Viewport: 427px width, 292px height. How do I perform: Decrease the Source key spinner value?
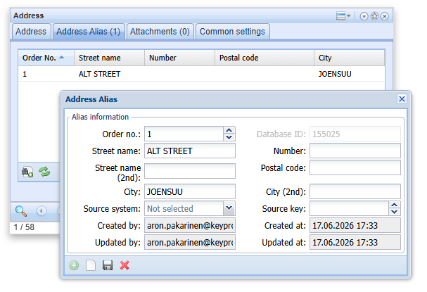395,212
